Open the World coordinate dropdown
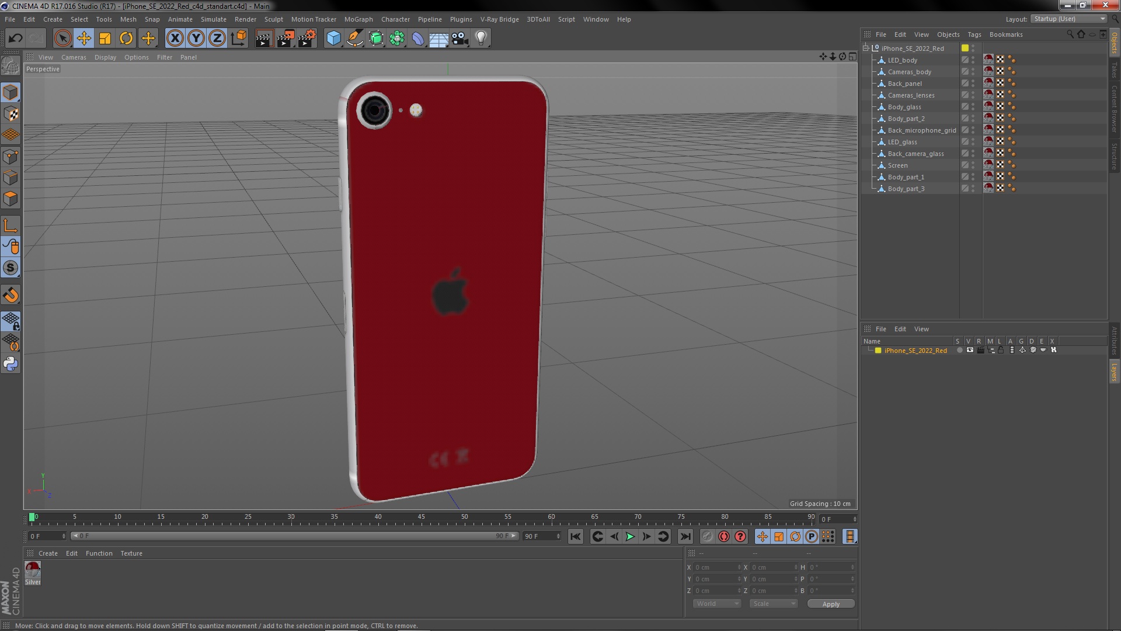Screen dimensions: 1121x631 [x=717, y=604]
